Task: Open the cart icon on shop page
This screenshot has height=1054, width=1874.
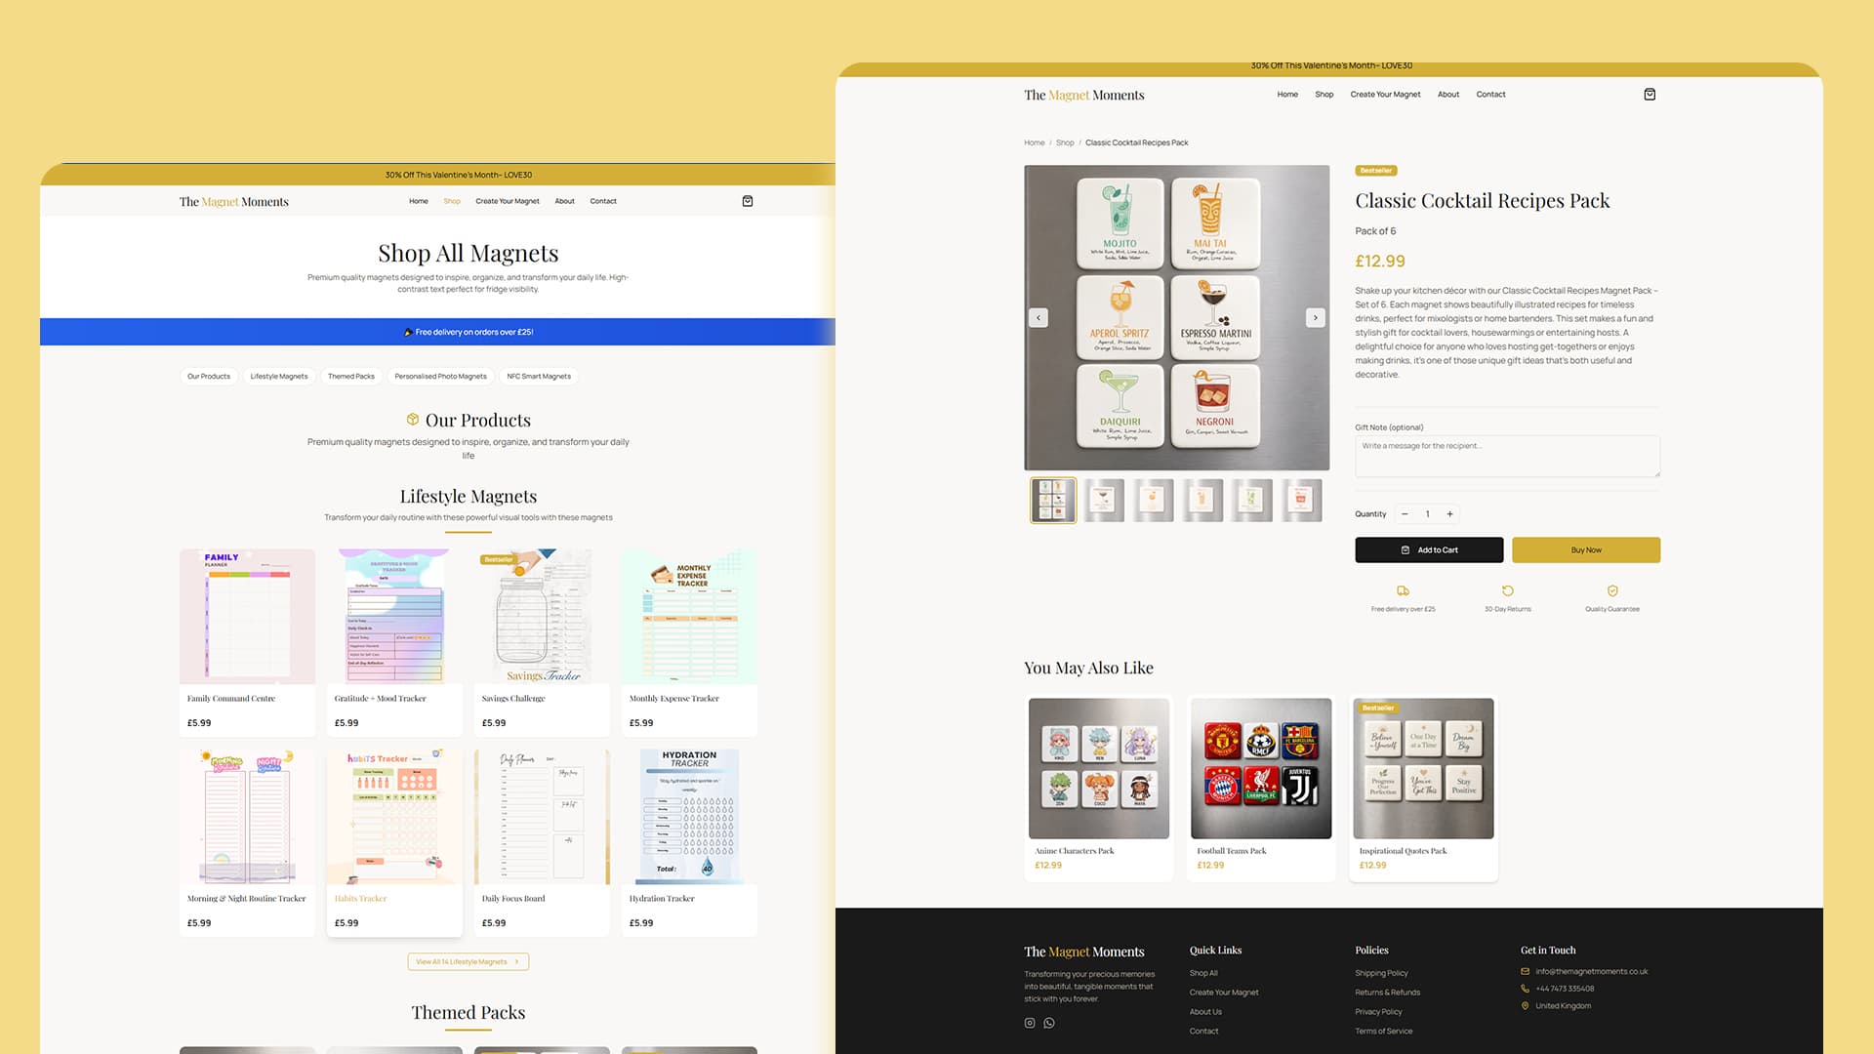Action: [x=748, y=201]
